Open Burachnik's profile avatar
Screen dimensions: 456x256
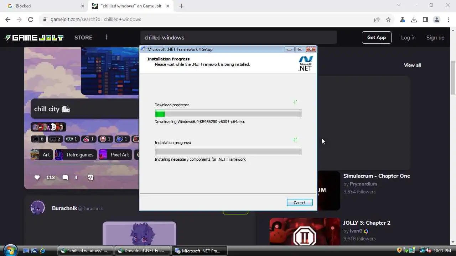pyautogui.click(x=38, y=208)
